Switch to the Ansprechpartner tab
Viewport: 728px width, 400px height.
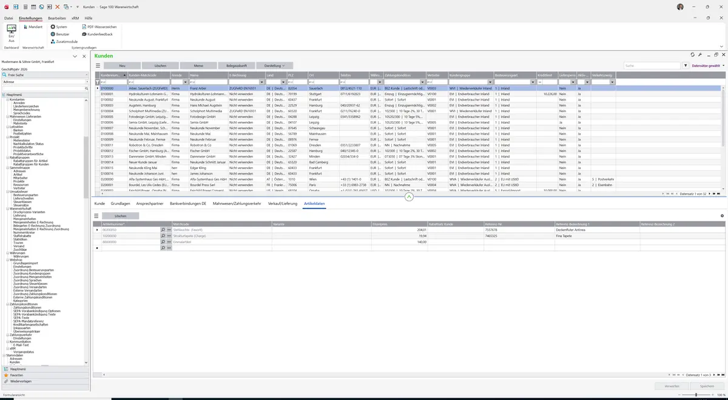pos(150,204)
